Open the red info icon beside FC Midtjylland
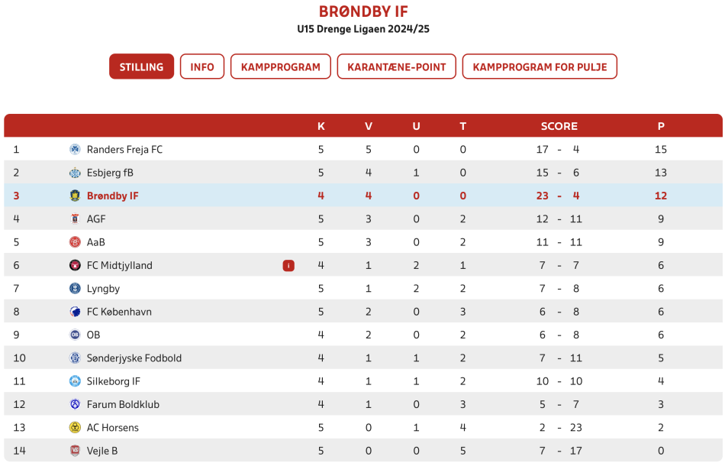 (x=288, y=265)
